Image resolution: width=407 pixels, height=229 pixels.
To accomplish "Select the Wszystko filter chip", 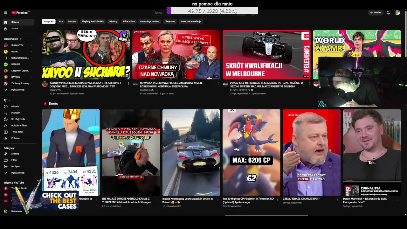I will pyautogui.click(x=49, y=22).
